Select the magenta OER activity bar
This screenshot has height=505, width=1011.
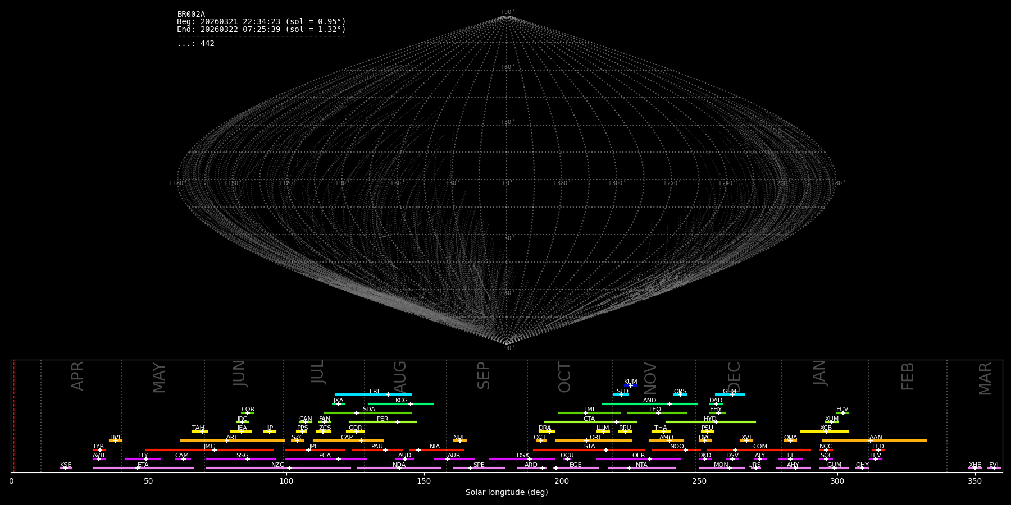tap(639, 459)
